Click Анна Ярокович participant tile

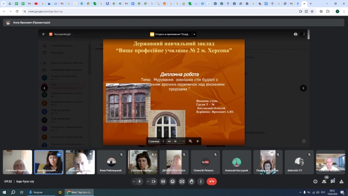[49, 162]
